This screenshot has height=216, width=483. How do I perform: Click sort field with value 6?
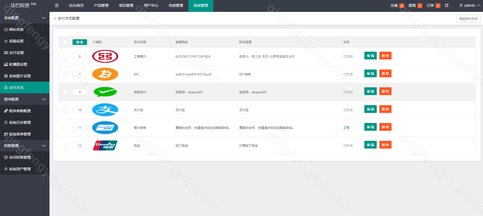click(x=80, y=56)
